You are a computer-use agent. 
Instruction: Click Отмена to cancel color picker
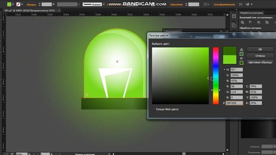coord(260,56)
